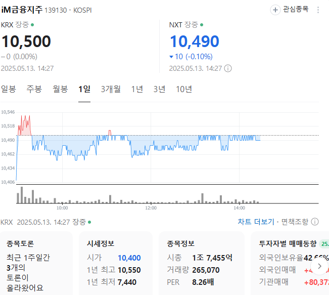Screen dimensions: 329x295
Task: Click 관심종목 label
Action: coord(296,9)
